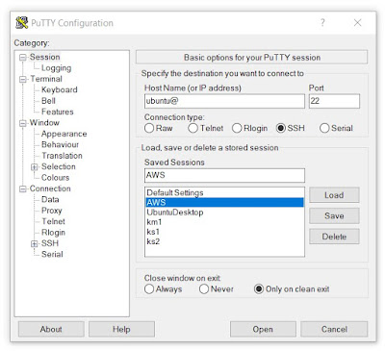Open the Connection category
Screen dimensions: 385x351
click(50, 188)
